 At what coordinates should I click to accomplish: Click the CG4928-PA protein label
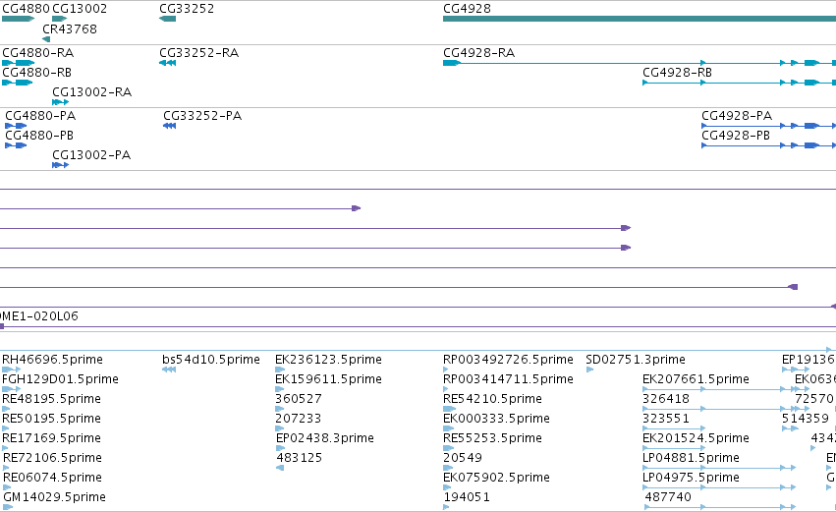737,115
